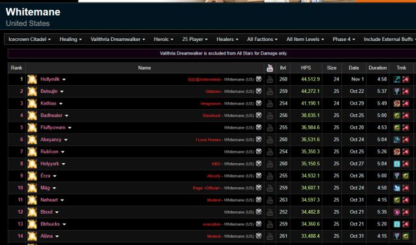Open the Starstruck guild link
Image resolution: width=416 pixels, height=245 pixels.
[x=211, y=116]
